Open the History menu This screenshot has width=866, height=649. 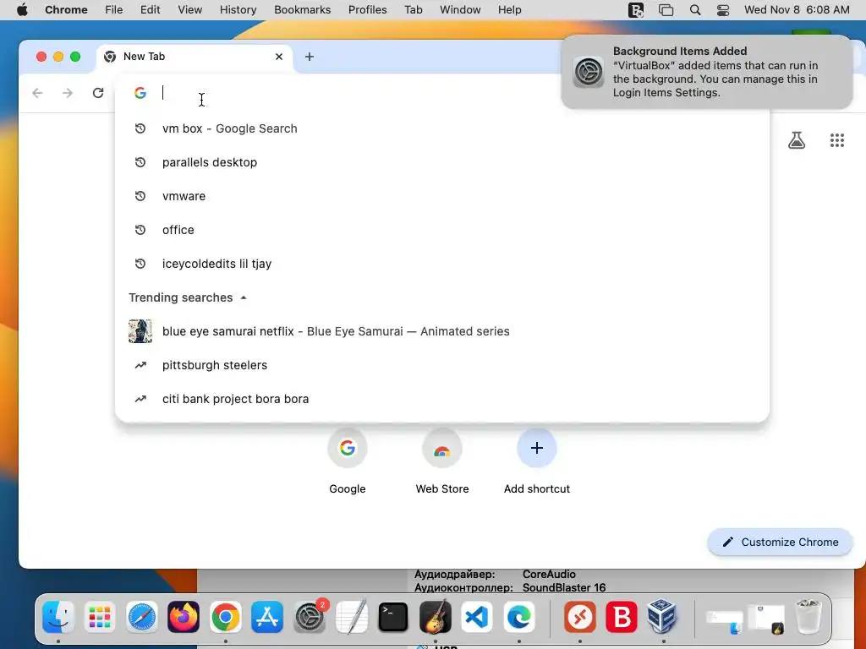[238, 9]
